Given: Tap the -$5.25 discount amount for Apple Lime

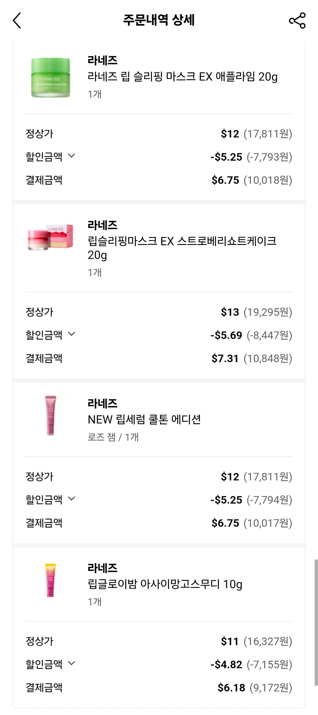Looking at the screenshot, I should pyautogui.click(x=226, y=157).
